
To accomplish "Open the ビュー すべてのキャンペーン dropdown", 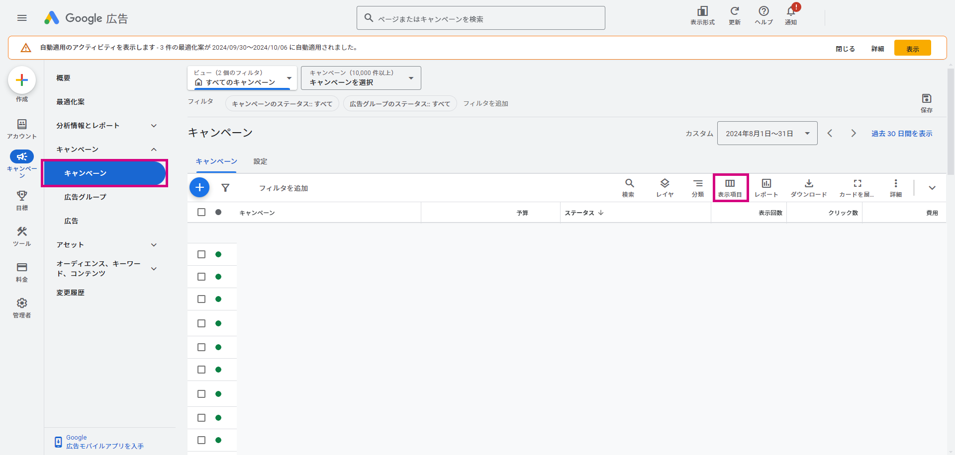I will pos(242,78).
